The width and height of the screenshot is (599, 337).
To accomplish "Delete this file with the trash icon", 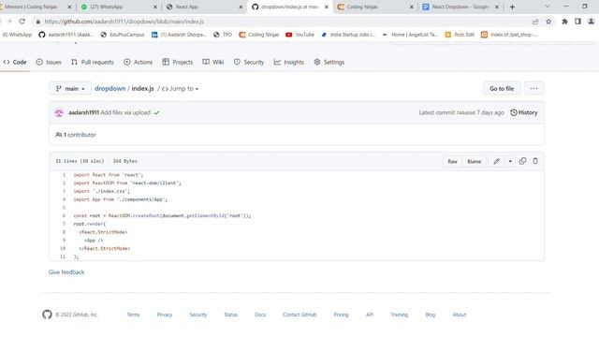I will pyautogui.click(x=535, y=161).
